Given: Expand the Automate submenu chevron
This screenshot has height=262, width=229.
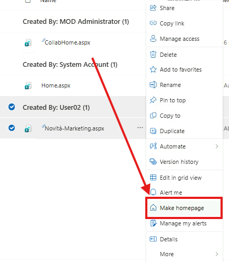Looking at the screenshot, I should coord(217,146).
